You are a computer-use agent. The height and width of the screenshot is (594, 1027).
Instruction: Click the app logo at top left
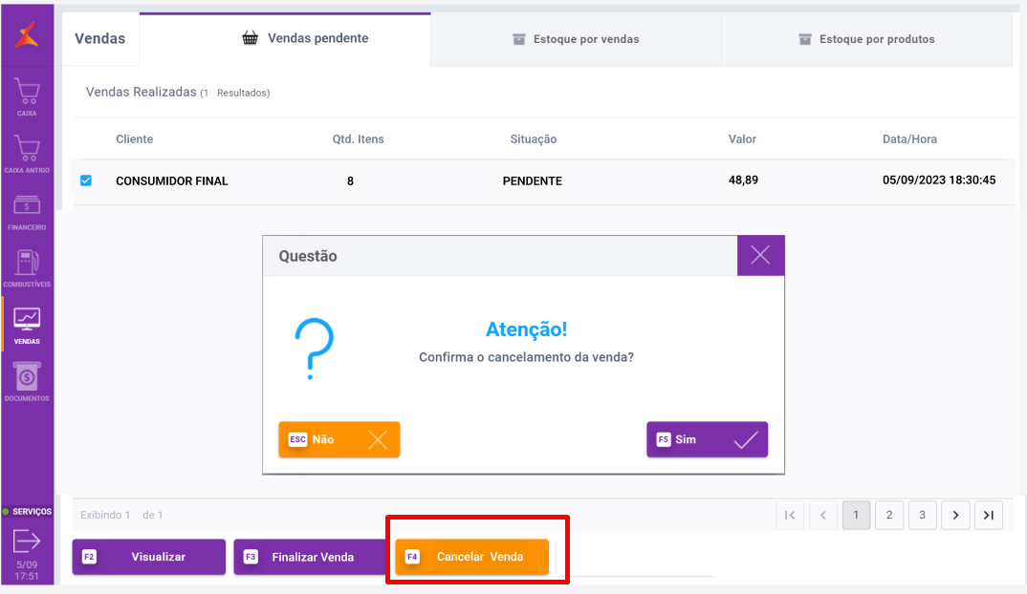(x=27, y=36)
